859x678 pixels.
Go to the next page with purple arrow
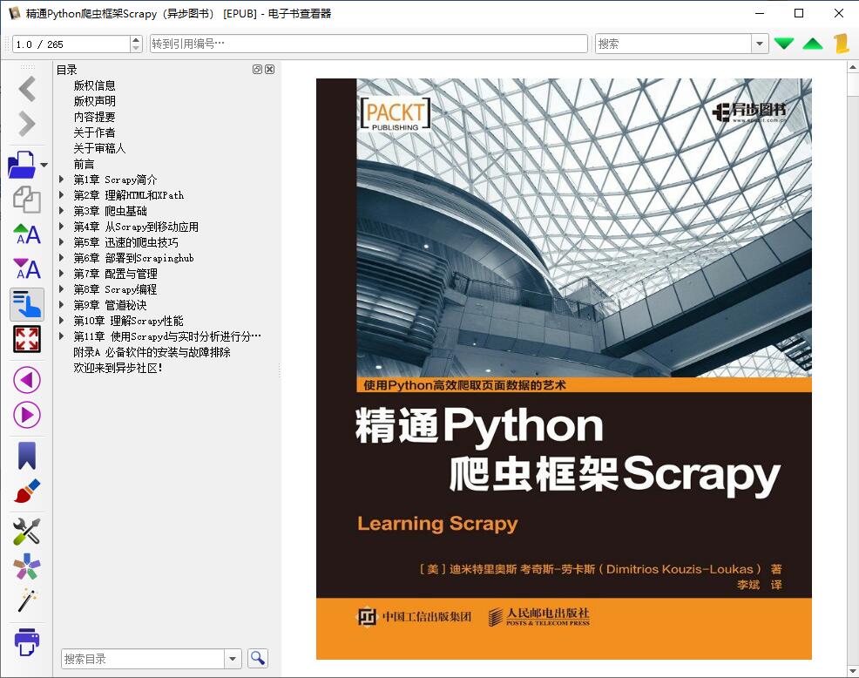26,416
